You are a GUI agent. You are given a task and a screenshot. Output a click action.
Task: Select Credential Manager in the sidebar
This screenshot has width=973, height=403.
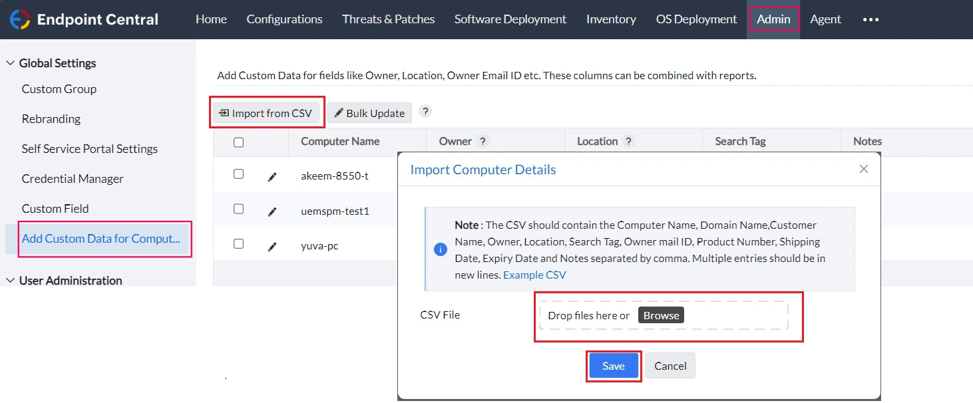(x=73, y=179)
